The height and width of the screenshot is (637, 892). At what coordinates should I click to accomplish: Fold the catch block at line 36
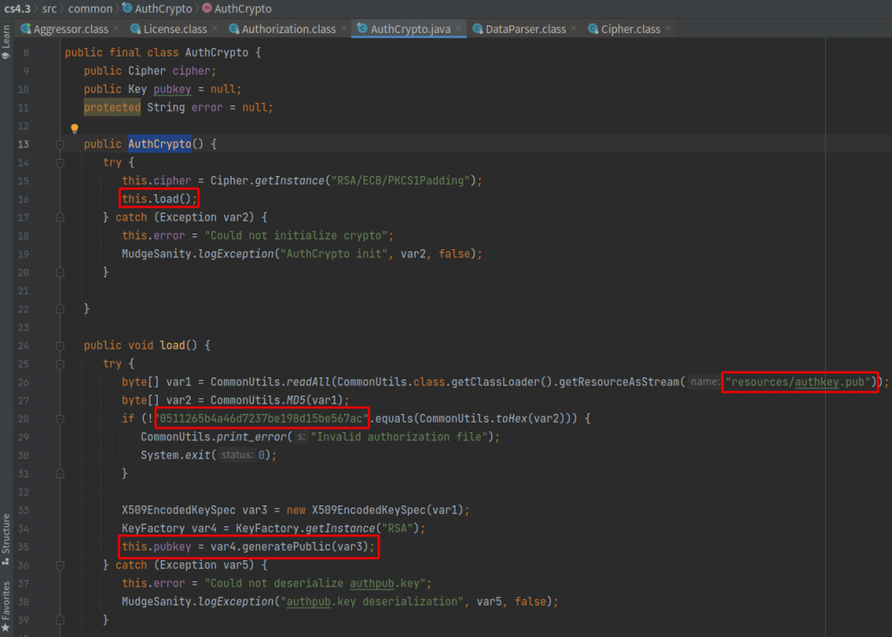(60, 565)
